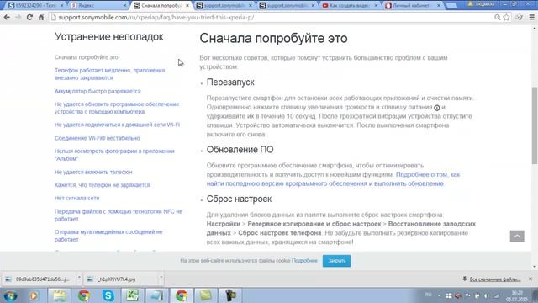Open Нет сигнала сети link
The height and width of the screenshot is (303, 538).
76,199
